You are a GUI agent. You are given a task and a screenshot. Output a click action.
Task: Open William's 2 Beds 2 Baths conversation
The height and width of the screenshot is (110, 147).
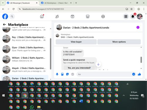[25, 59]
